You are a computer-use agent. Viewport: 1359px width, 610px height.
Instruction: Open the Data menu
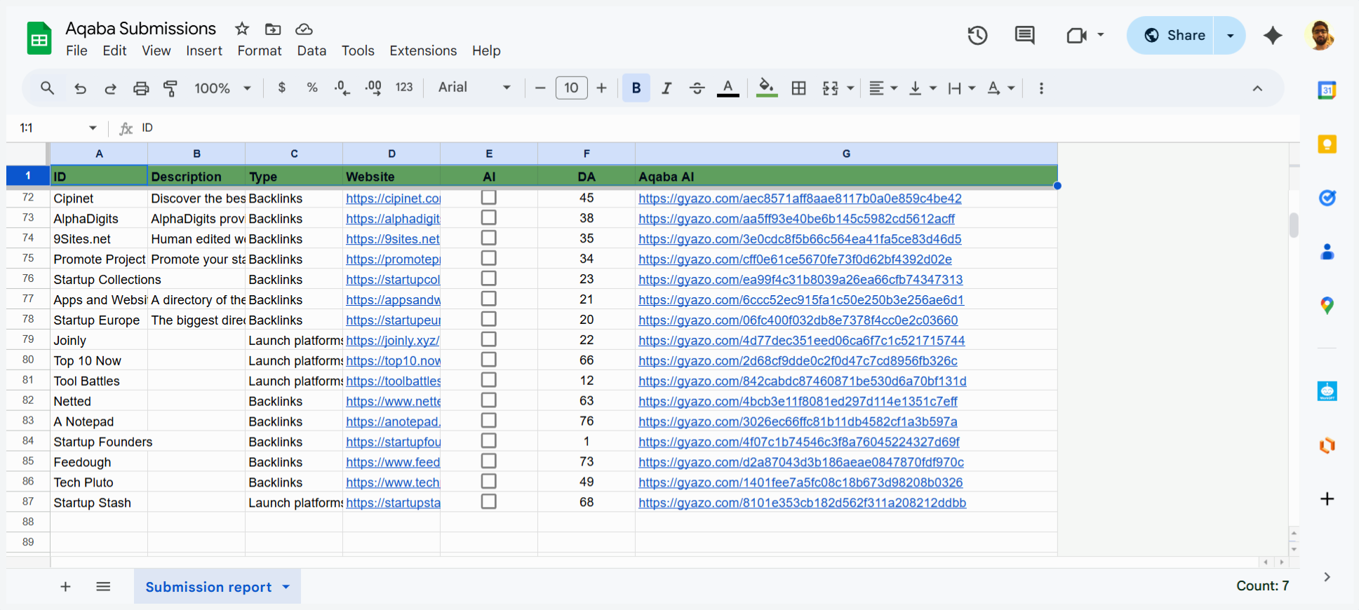click(312, 51)
